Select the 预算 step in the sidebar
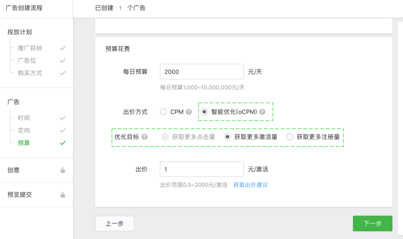This screenshot has height=239, width=403. coord(24,143)
